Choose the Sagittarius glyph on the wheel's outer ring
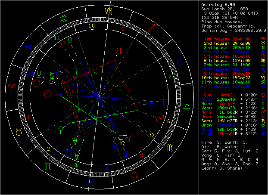268x195 pixels. pos(151,28)
